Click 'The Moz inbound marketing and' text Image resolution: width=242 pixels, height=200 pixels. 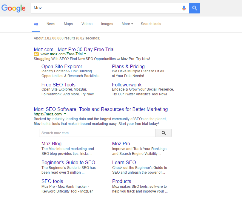[68, 149]
